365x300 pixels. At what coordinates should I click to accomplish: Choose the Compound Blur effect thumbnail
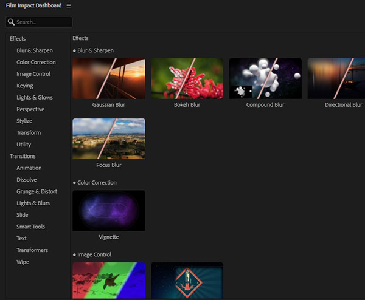click(265, 78)
